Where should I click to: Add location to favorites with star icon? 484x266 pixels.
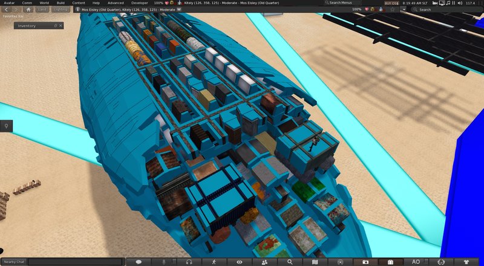392,10
